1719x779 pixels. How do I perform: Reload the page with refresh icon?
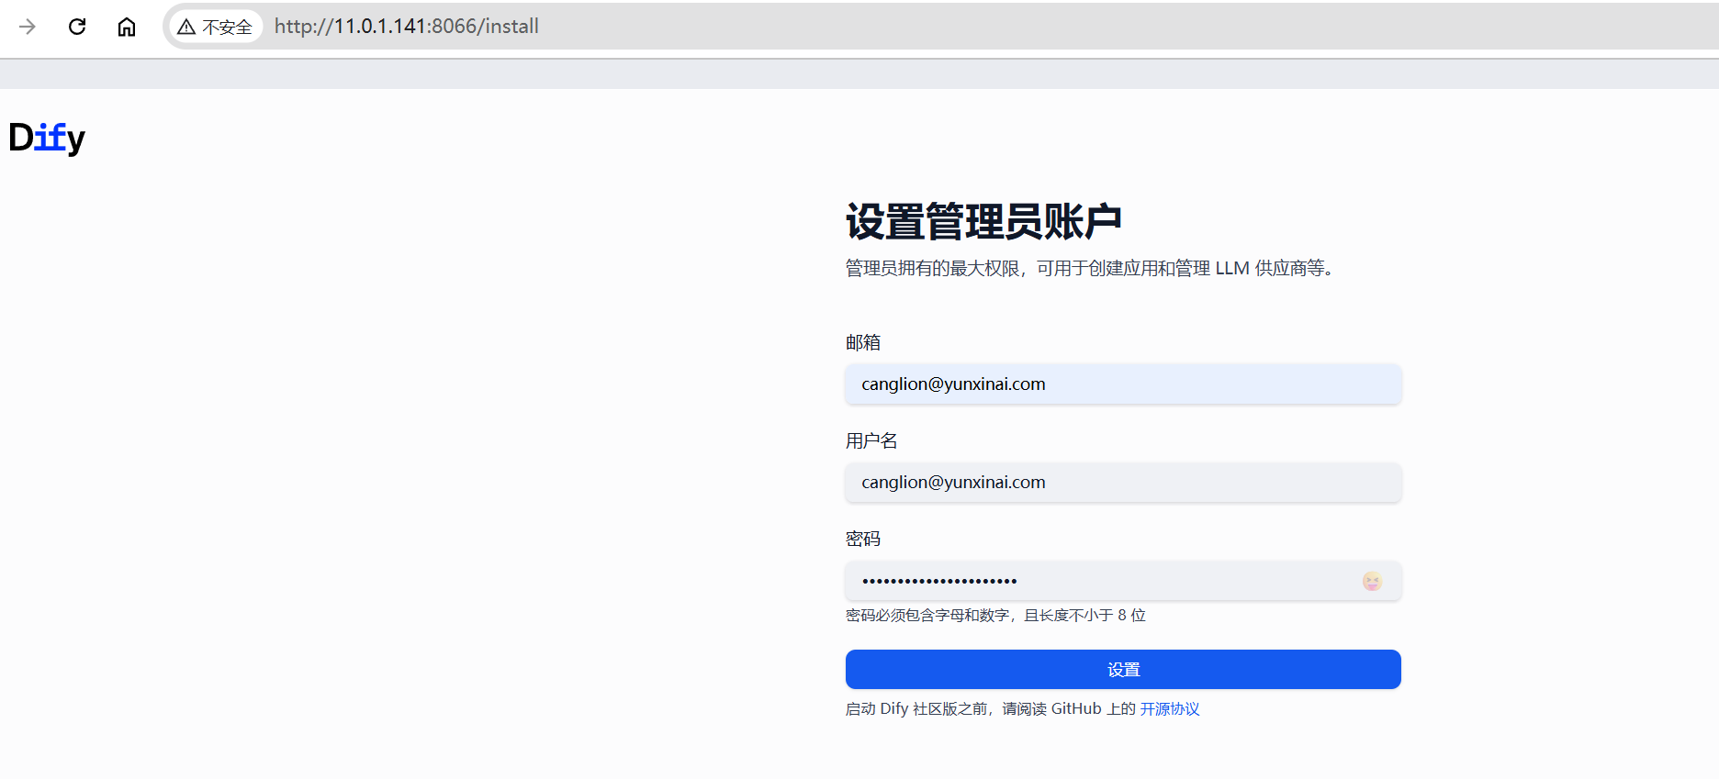click(77, 27)
